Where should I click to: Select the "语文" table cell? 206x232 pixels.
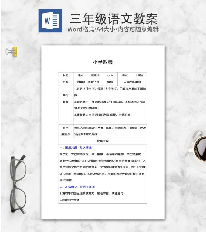pos(81,75)
